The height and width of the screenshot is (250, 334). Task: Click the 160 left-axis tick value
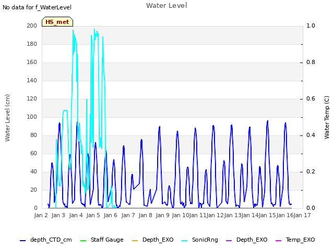[x=32, y=63]
